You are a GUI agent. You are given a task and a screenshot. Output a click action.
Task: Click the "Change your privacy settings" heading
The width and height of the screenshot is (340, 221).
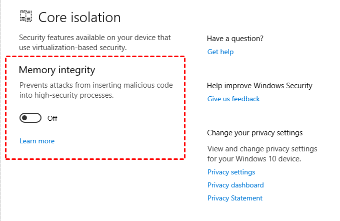(255, 133)
